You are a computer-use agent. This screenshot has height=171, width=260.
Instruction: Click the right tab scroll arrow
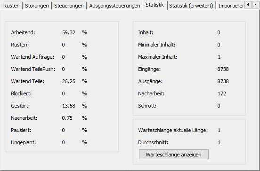pos(255,5)
